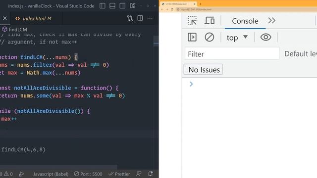The width and height of the screenshot is (317, 178).
Task: Expand more DevTools tabs chevron
Action: coord(272,21)
